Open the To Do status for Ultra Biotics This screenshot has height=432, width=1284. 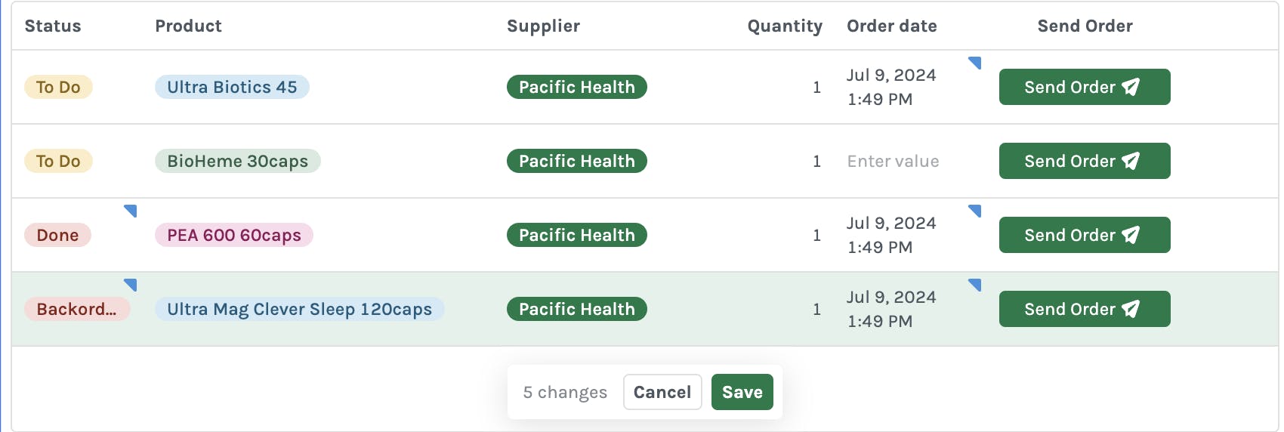58,87
